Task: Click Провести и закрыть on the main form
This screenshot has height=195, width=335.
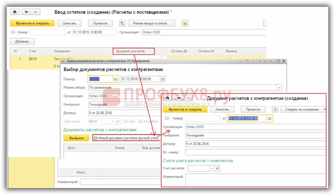Action: pyautogui.click(x=32, y=23)
